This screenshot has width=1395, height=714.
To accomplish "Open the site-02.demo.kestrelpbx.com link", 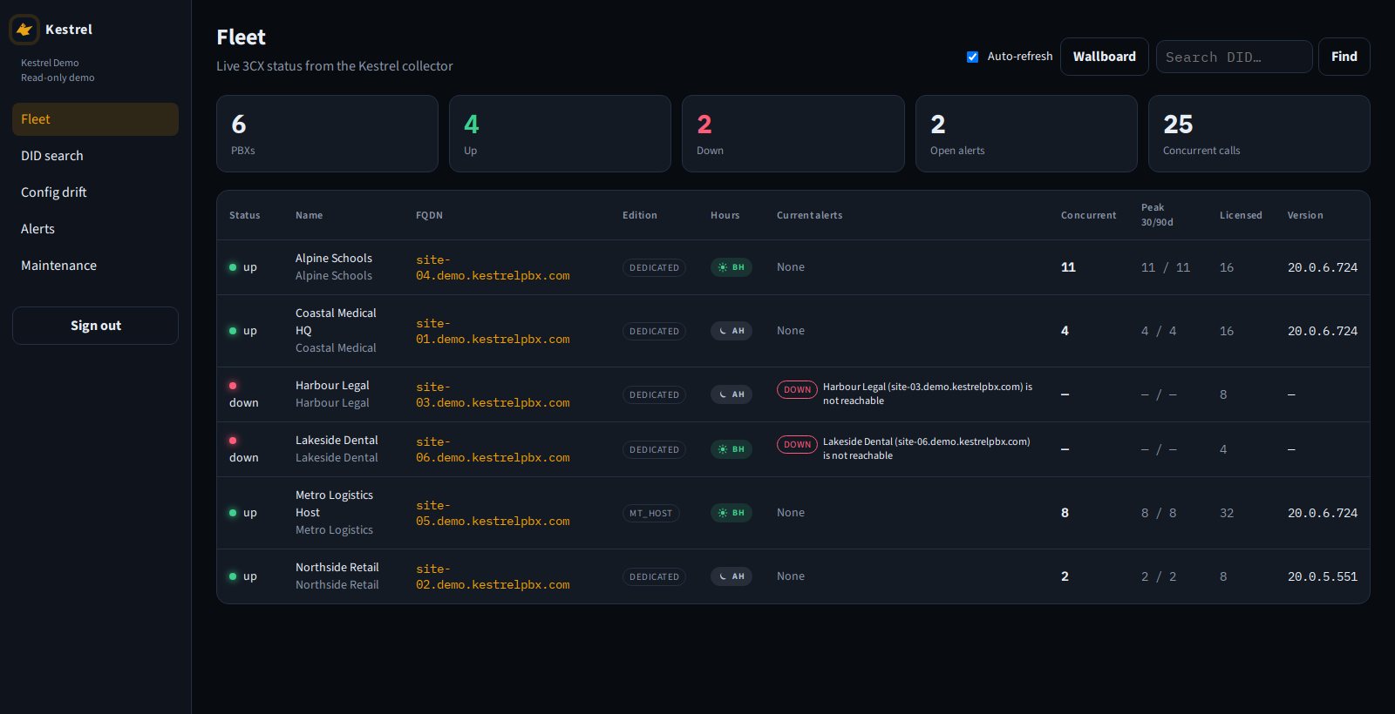I will (x=493, y=577).
